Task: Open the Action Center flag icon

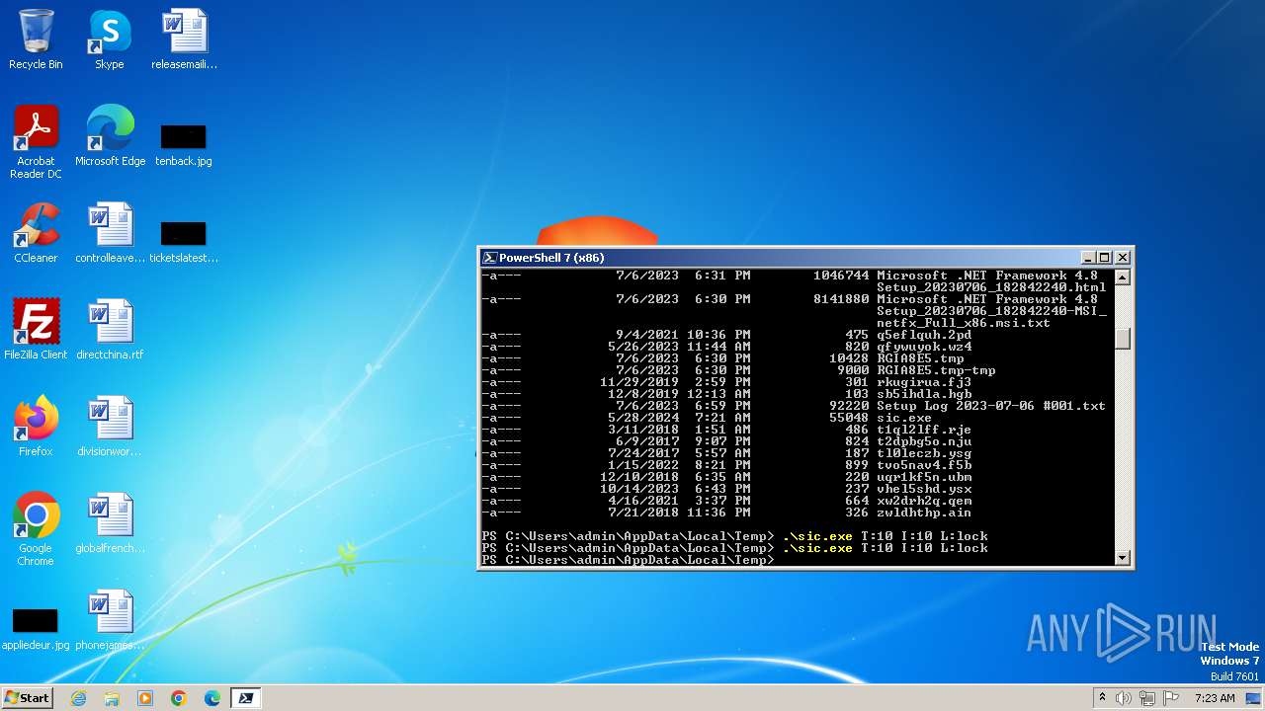Action: (1169, 698)
